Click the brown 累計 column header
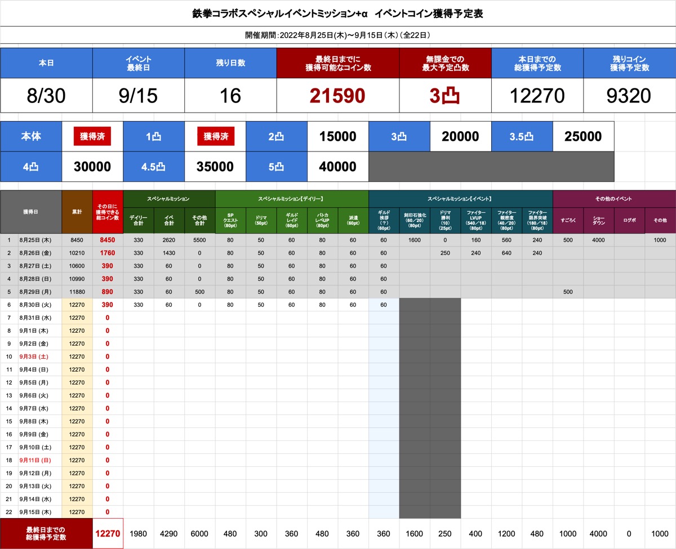676x549 pixels. (x=77, y=212)
